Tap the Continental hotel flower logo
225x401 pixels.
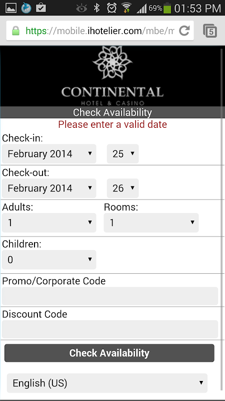tap(112, 62)
